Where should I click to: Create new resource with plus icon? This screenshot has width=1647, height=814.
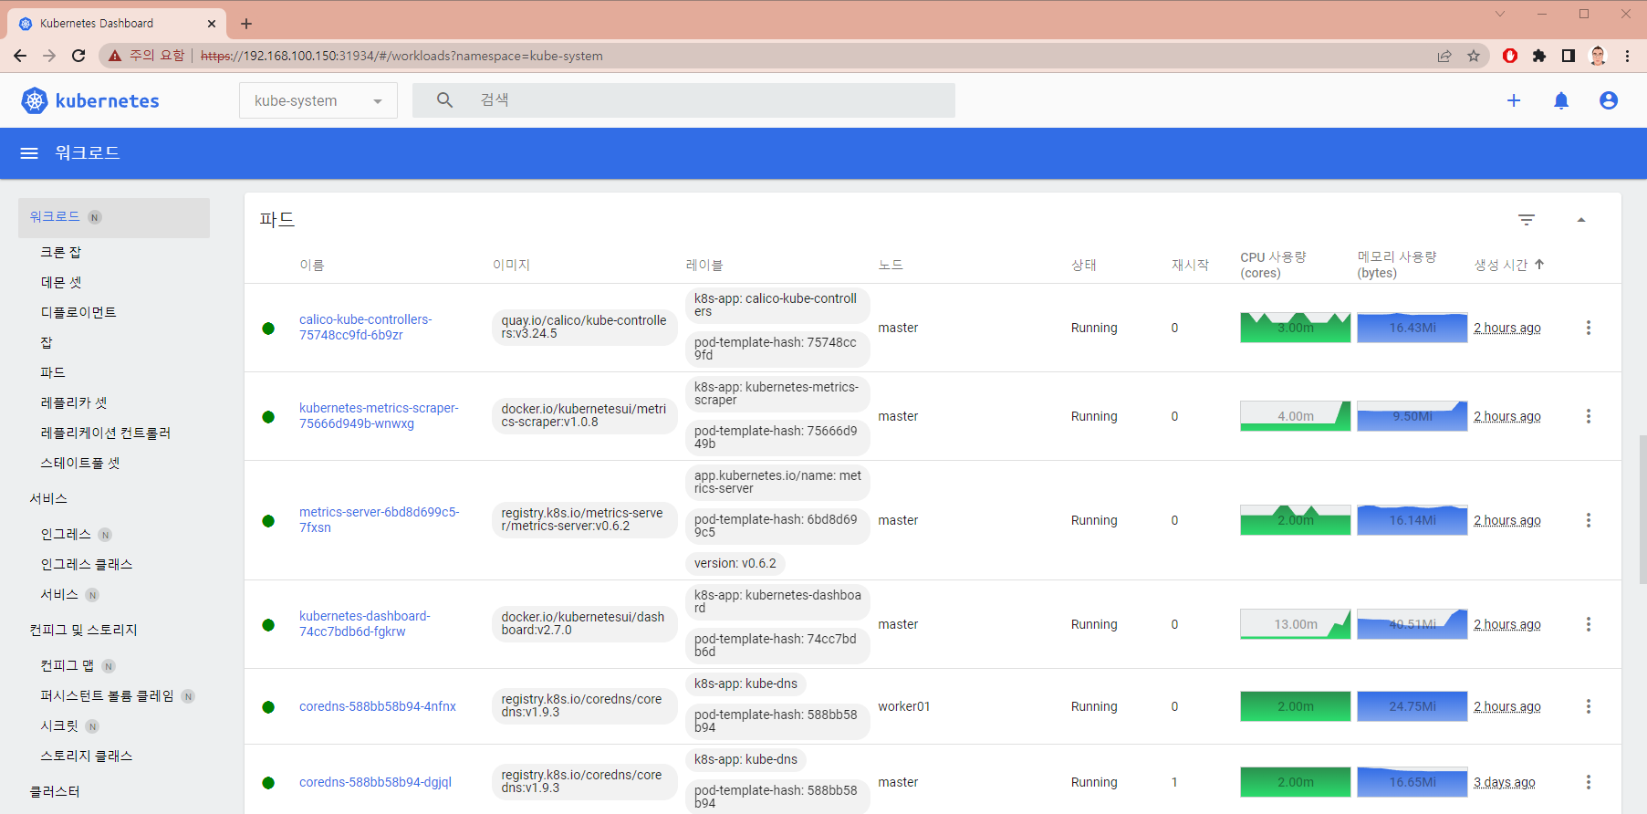click(x=1514, y=100)
